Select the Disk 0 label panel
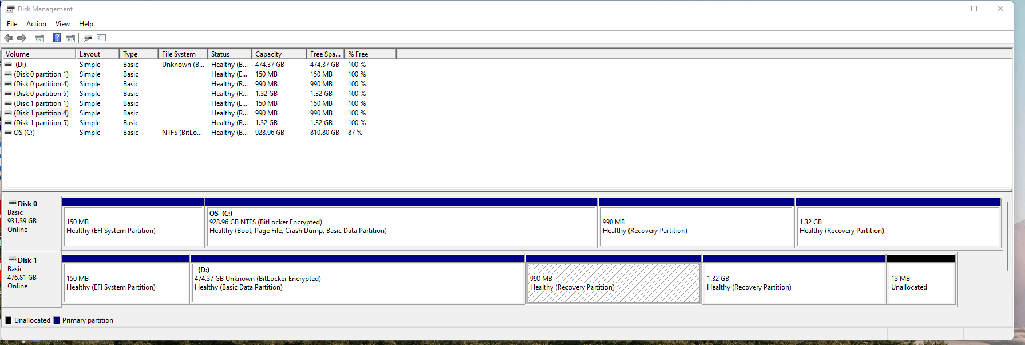1025x345 pixels. (31, 222)
